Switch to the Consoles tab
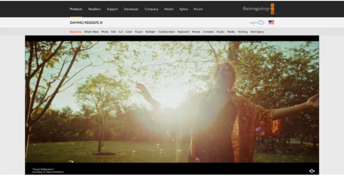The width and height of the screenshot is (344, 176). (208, 32)
